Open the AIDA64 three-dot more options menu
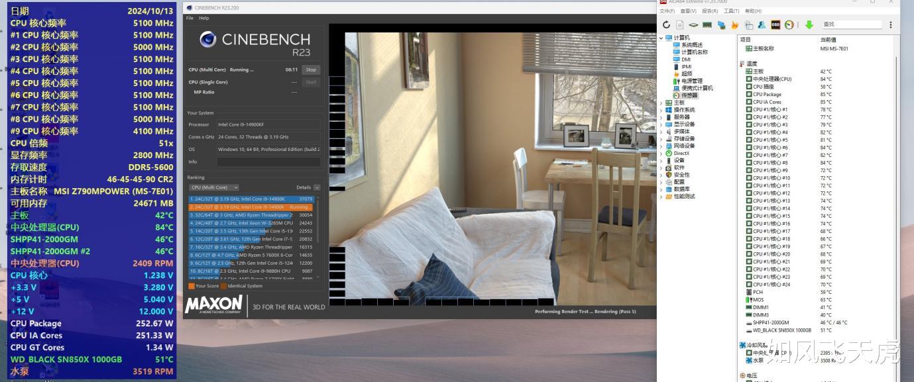This screenshot has width=914, height=382. (x=891, y=24)
